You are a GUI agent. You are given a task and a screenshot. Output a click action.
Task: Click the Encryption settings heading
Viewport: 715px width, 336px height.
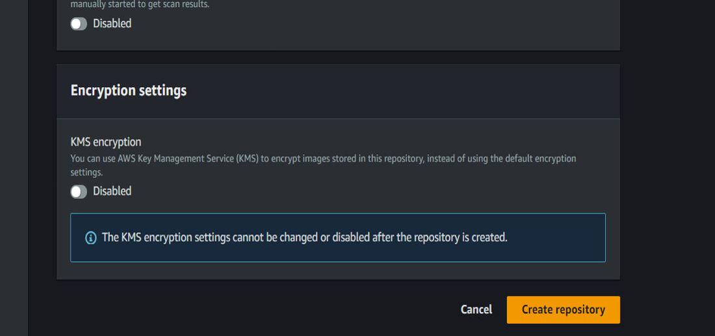tap(128, 91)
